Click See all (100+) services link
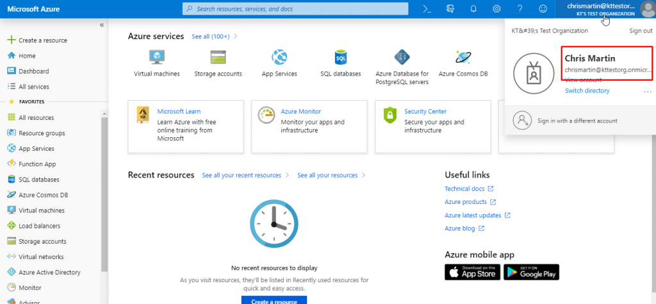 tap(214, 37)
